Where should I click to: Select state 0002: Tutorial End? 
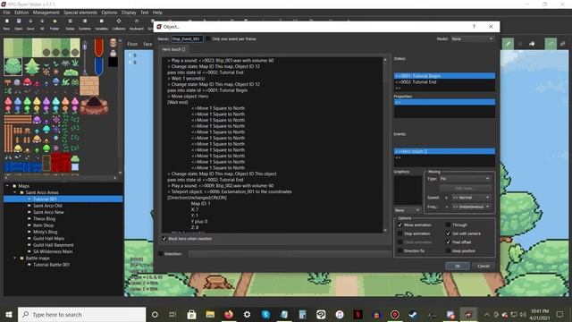[x=444, y=82]
